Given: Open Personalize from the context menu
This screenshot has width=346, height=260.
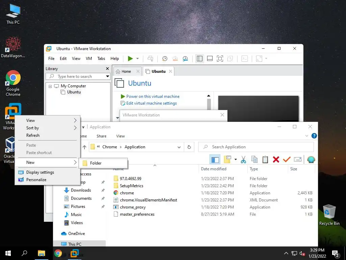Looking at the screenshot, I should tap(47, 180).
